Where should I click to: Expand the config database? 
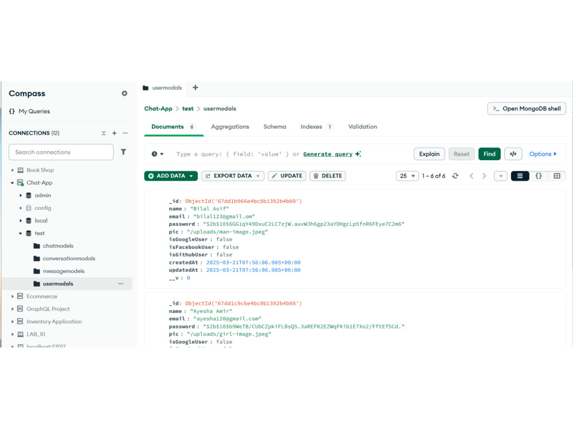21,208
